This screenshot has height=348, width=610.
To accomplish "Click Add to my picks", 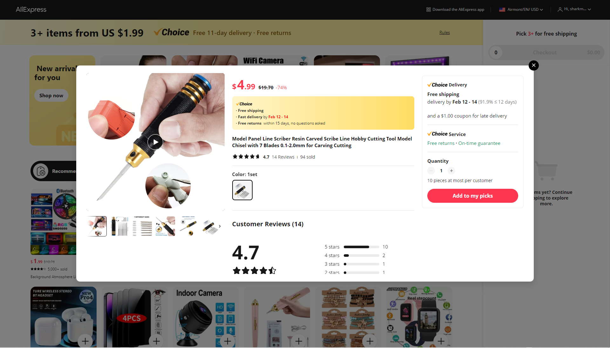I will tap(473, 196).
